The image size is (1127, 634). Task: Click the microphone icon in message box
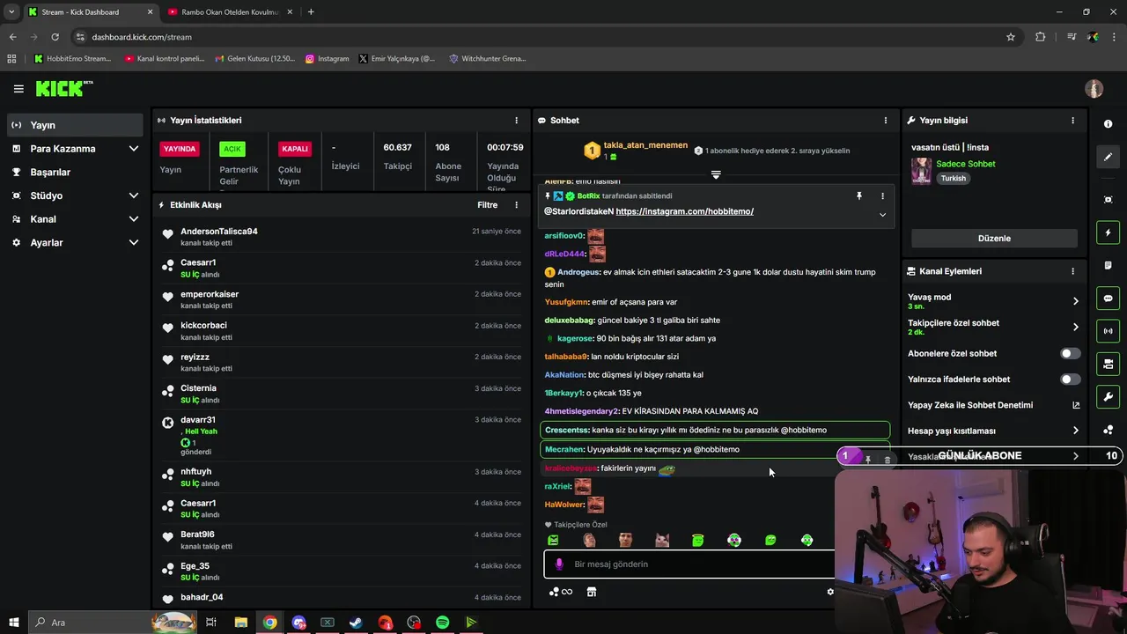(558, 564)
